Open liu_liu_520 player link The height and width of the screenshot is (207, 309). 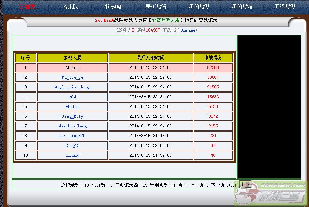point(72,136)
